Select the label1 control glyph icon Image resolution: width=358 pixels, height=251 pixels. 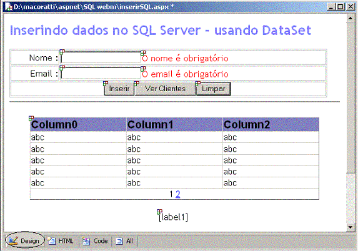point(159,212)
